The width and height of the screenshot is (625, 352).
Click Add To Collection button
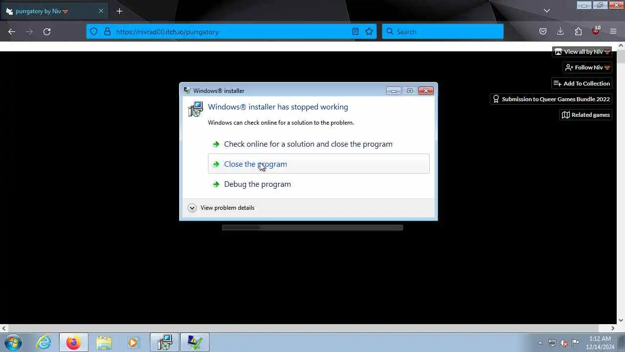coord(582,84)
